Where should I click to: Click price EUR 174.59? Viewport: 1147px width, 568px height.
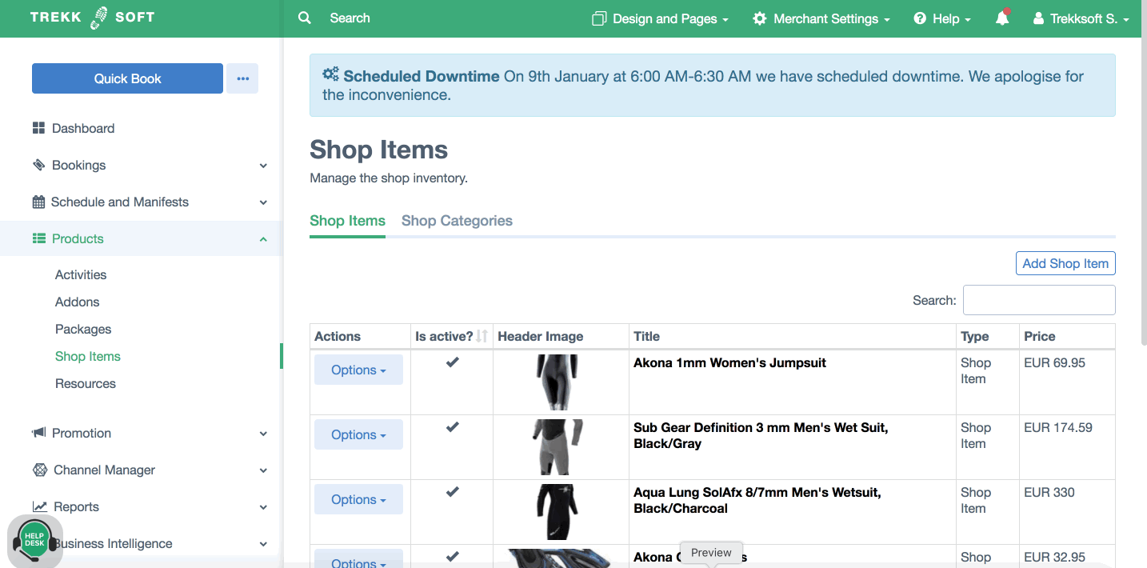[1057, 427]
